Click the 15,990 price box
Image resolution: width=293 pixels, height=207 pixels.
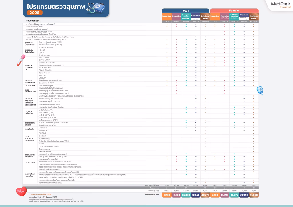(225, 195)
